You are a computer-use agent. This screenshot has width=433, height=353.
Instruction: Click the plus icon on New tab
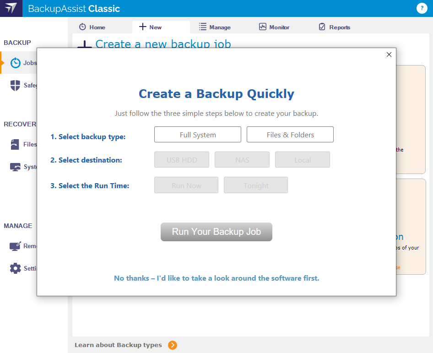click(x=142, y=27)
